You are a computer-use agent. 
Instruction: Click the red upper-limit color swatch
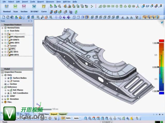(162, 41)
